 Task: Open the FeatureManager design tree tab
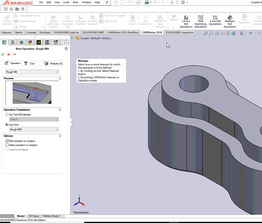click(4, 43)
